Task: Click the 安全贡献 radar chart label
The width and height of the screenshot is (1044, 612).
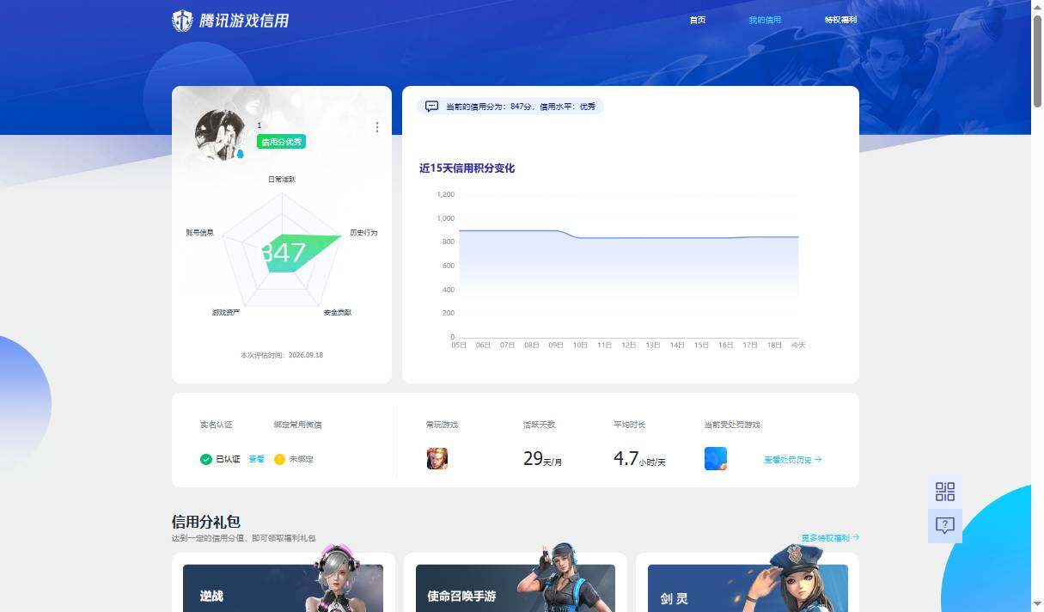Action: click(338, 312)
